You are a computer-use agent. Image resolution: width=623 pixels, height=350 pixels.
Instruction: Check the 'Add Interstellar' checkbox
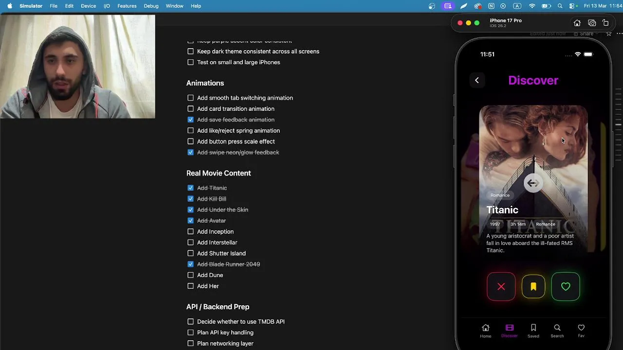tap(190, 243)
